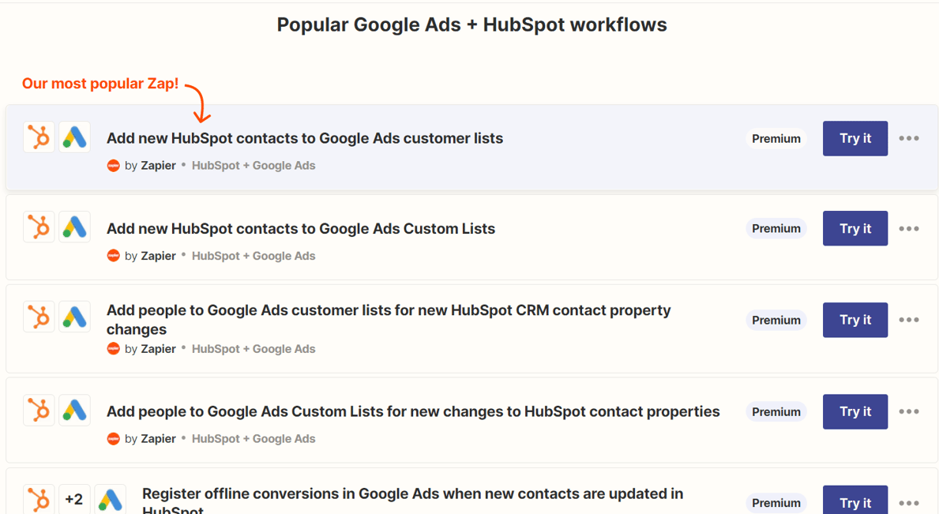Click Zapier logo under 'CRM contact property changes' Zap
The image size is (939, 514).
113,349
